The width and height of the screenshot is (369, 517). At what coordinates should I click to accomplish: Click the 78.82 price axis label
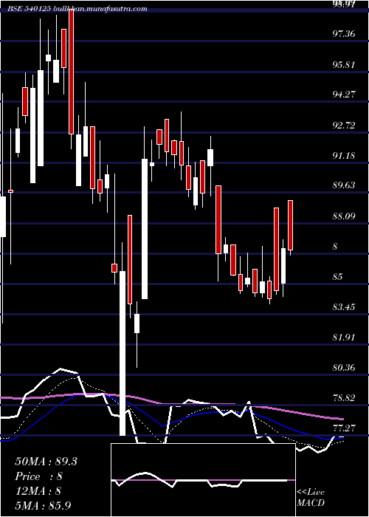point(344,398)
